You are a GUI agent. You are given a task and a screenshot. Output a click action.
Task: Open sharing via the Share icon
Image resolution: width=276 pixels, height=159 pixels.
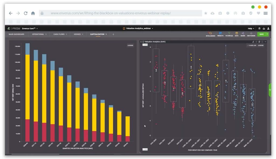tap(243, 33)
